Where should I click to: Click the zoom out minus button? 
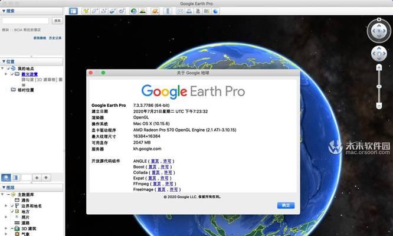coord(379,106)
